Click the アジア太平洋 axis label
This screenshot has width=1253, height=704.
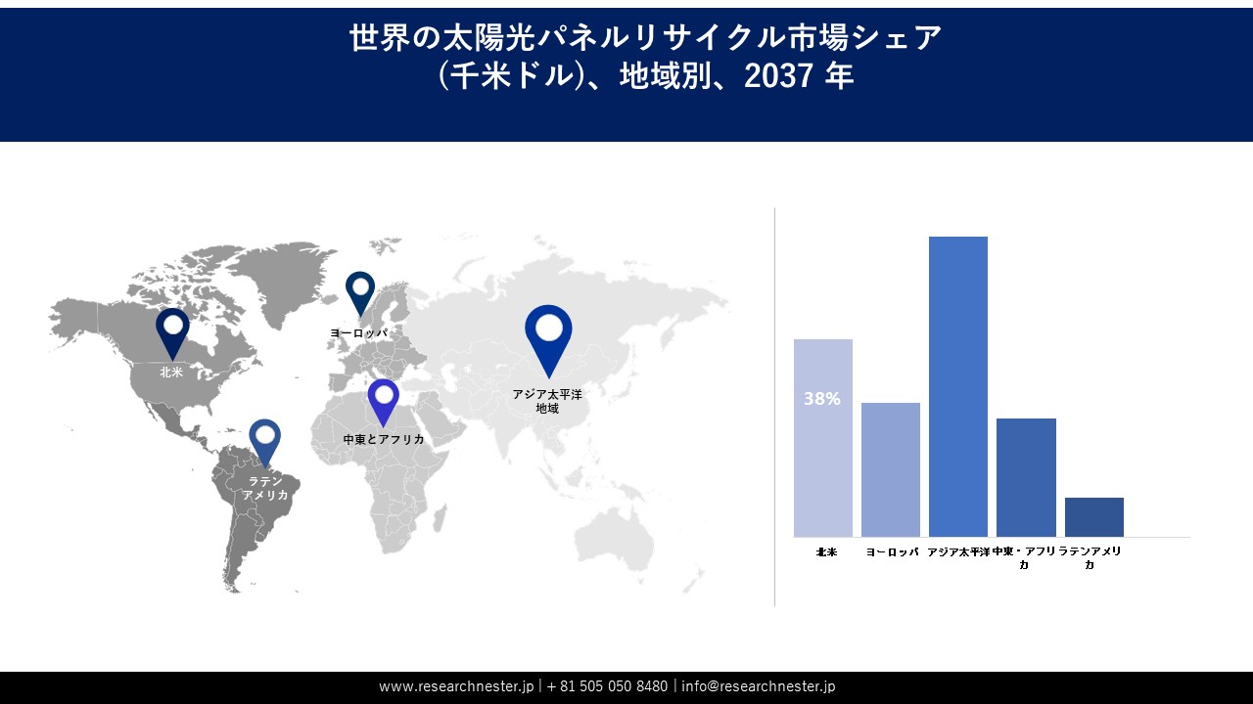coord(959,552)
